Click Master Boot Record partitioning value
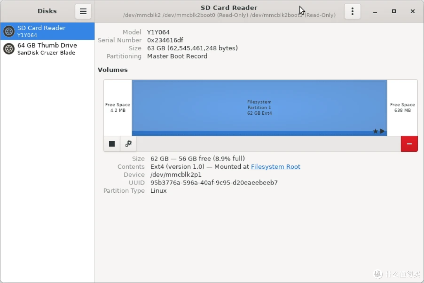Viewport: 424px width, 283px height. tap(177, 56)
